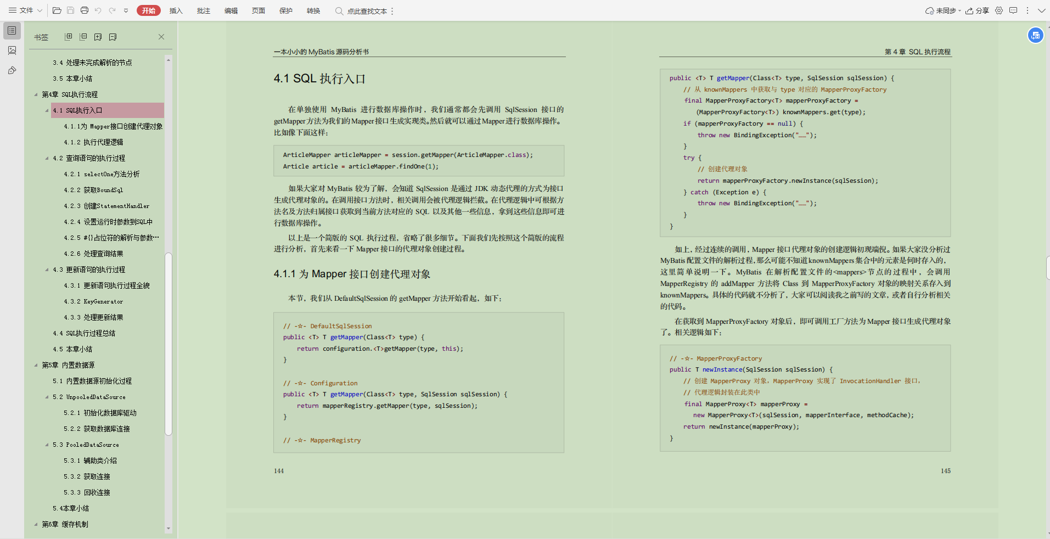Click the undo arrow icon
The width and height of the screenshot is (1050, 539).
[x=98, y=10]
